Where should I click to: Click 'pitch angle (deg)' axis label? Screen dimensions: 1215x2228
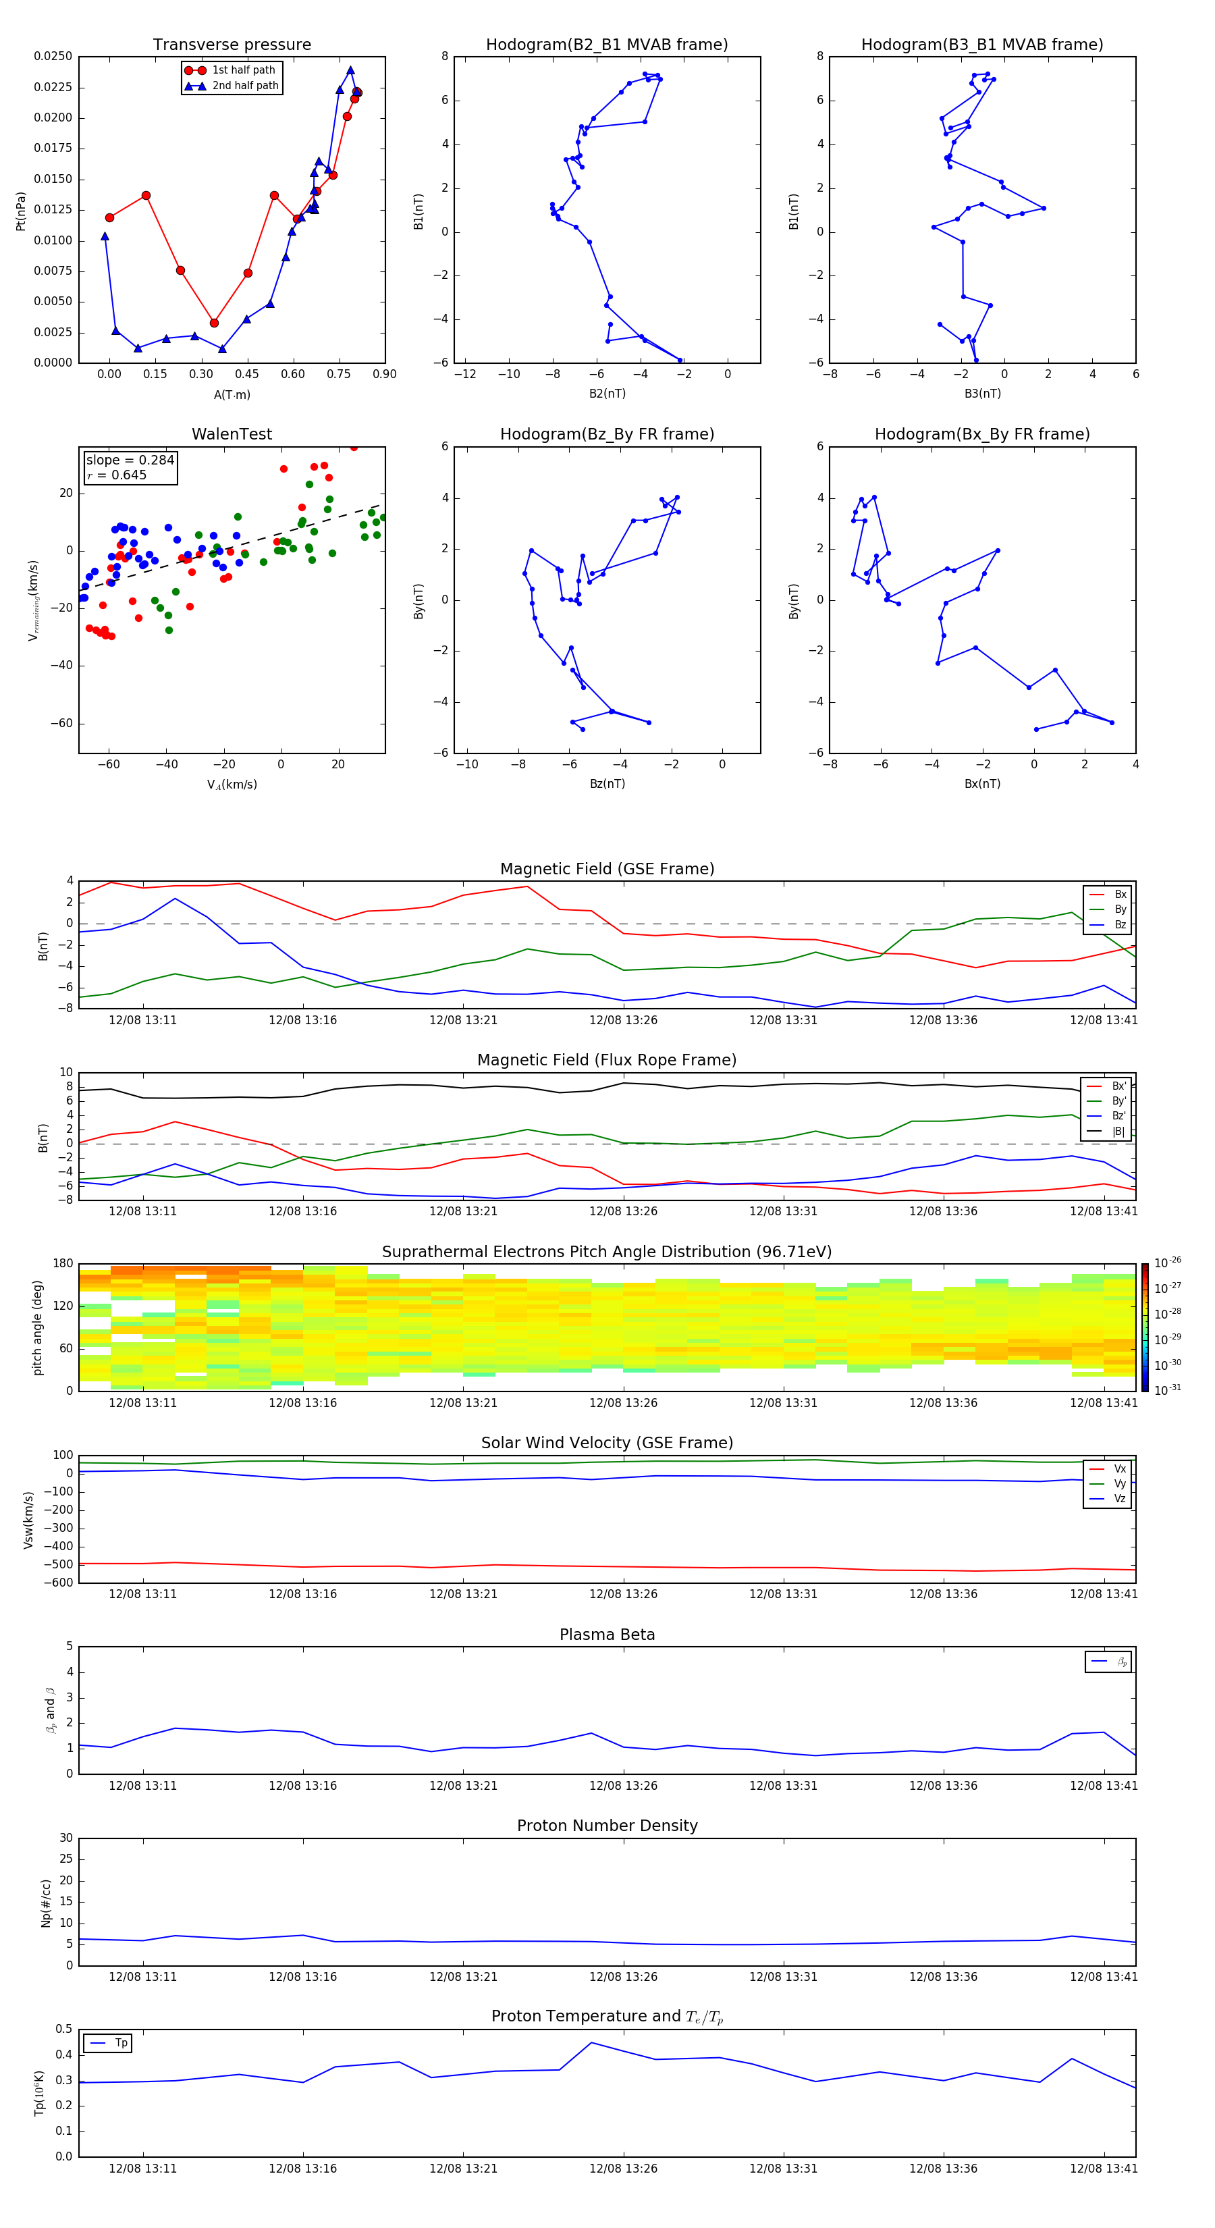[x=37, y=1327]
